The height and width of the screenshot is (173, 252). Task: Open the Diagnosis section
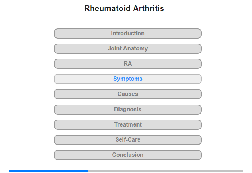tap(127, 110)
